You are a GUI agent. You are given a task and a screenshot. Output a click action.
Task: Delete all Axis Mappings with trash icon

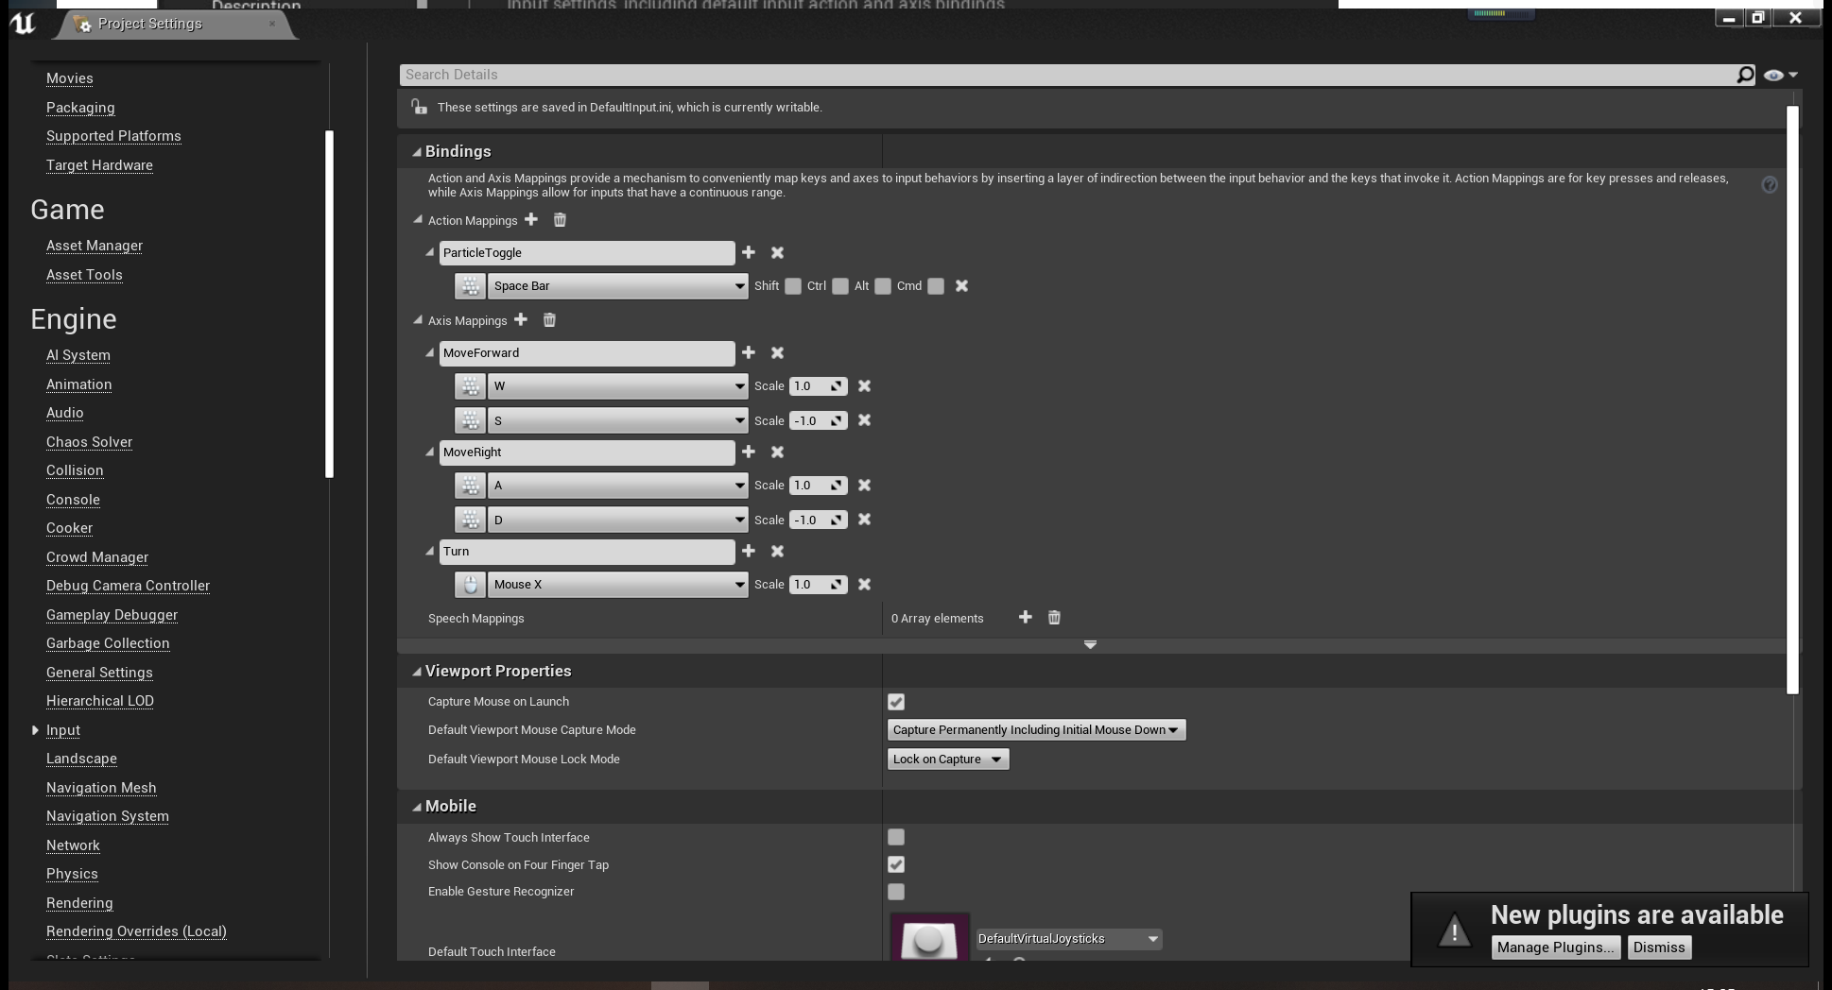click(549, 320)
